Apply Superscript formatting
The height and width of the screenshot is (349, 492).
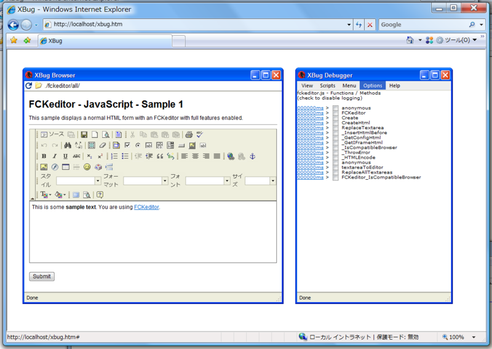click(100, 156)
